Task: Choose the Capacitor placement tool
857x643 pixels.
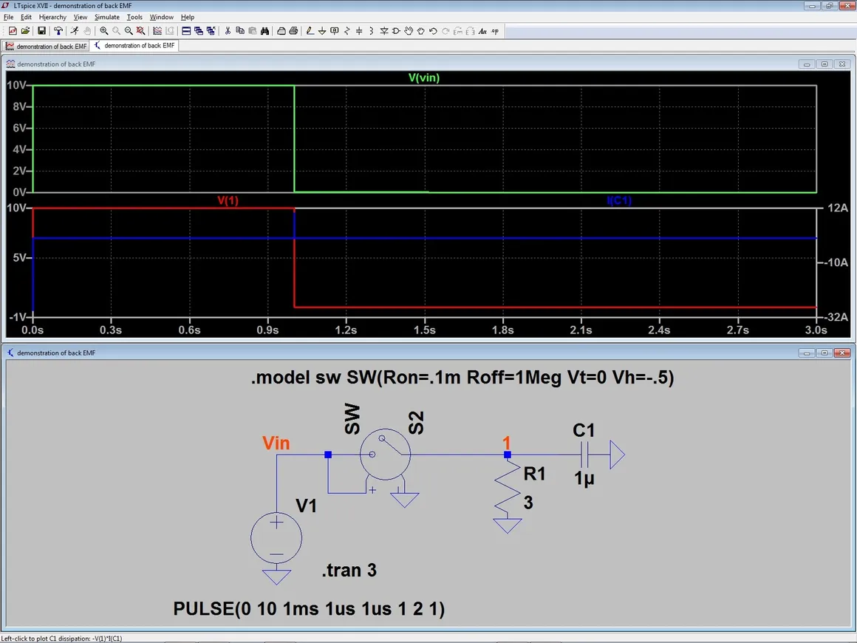Action: (x=360, y=31)
